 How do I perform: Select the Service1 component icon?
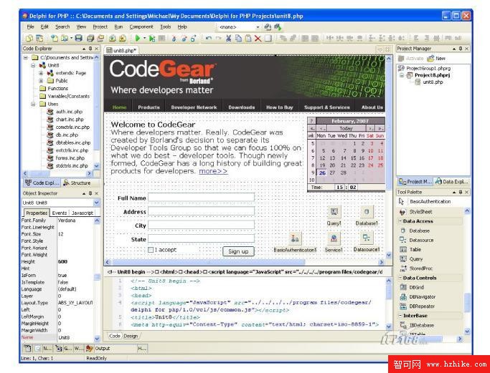(334, 239)
